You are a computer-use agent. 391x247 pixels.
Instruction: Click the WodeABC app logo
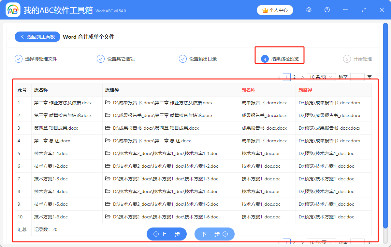[13, 10]
